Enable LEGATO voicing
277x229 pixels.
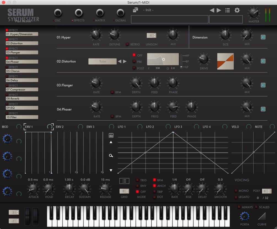[236, 197]
